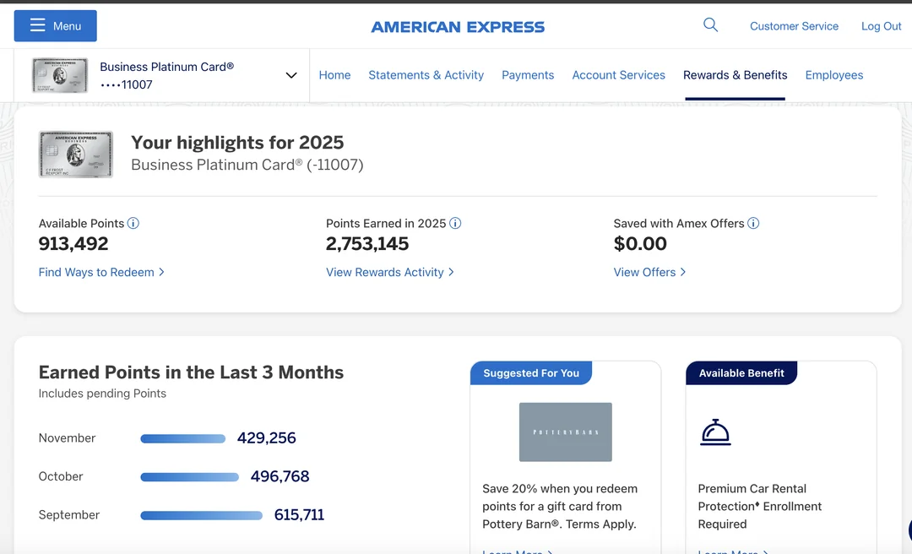Click the Pottery Barn gift card image

point(565,432)
